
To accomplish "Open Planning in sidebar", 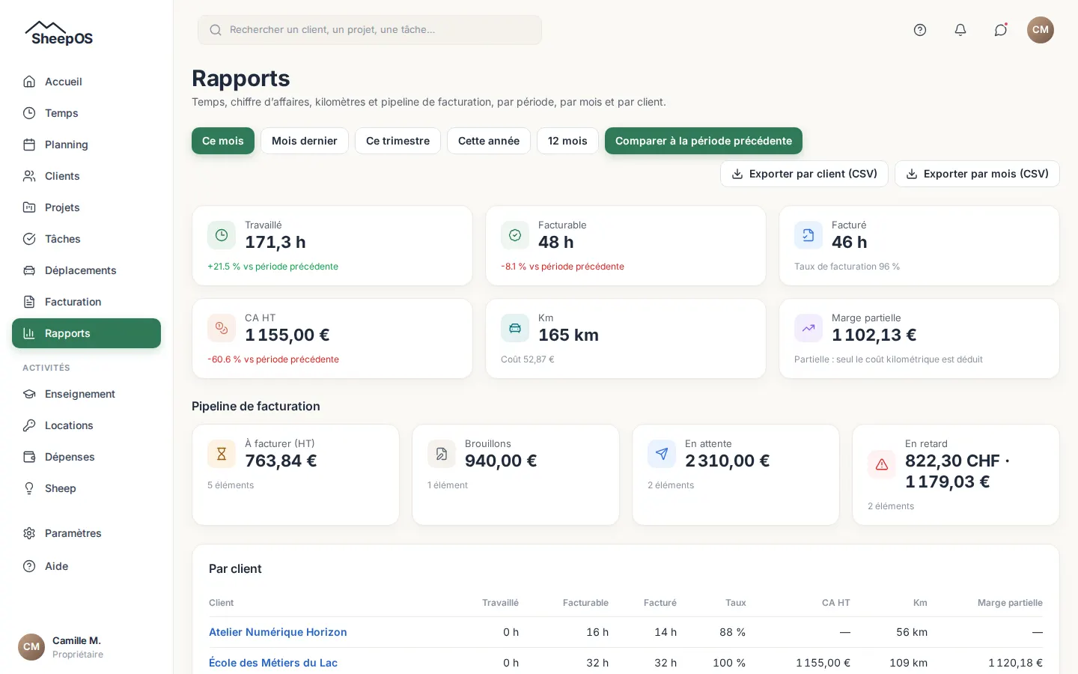I will (86, 145).
